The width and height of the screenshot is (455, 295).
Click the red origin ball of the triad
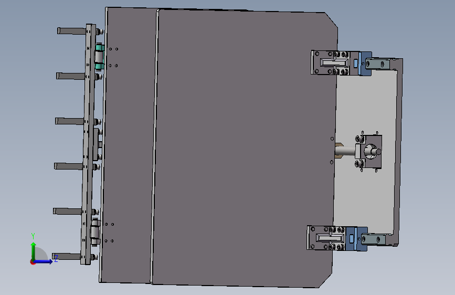pos(33,262)
